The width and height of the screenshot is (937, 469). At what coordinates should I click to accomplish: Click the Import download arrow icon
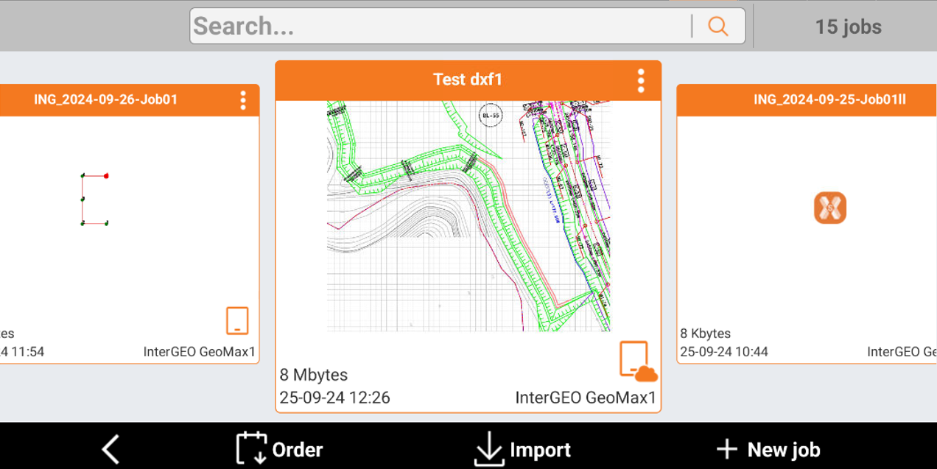[489, 449]
